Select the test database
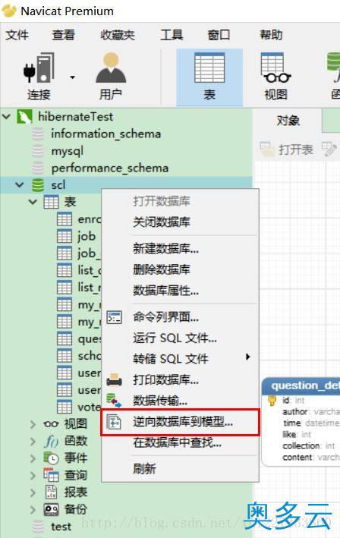 coord(61,527)
